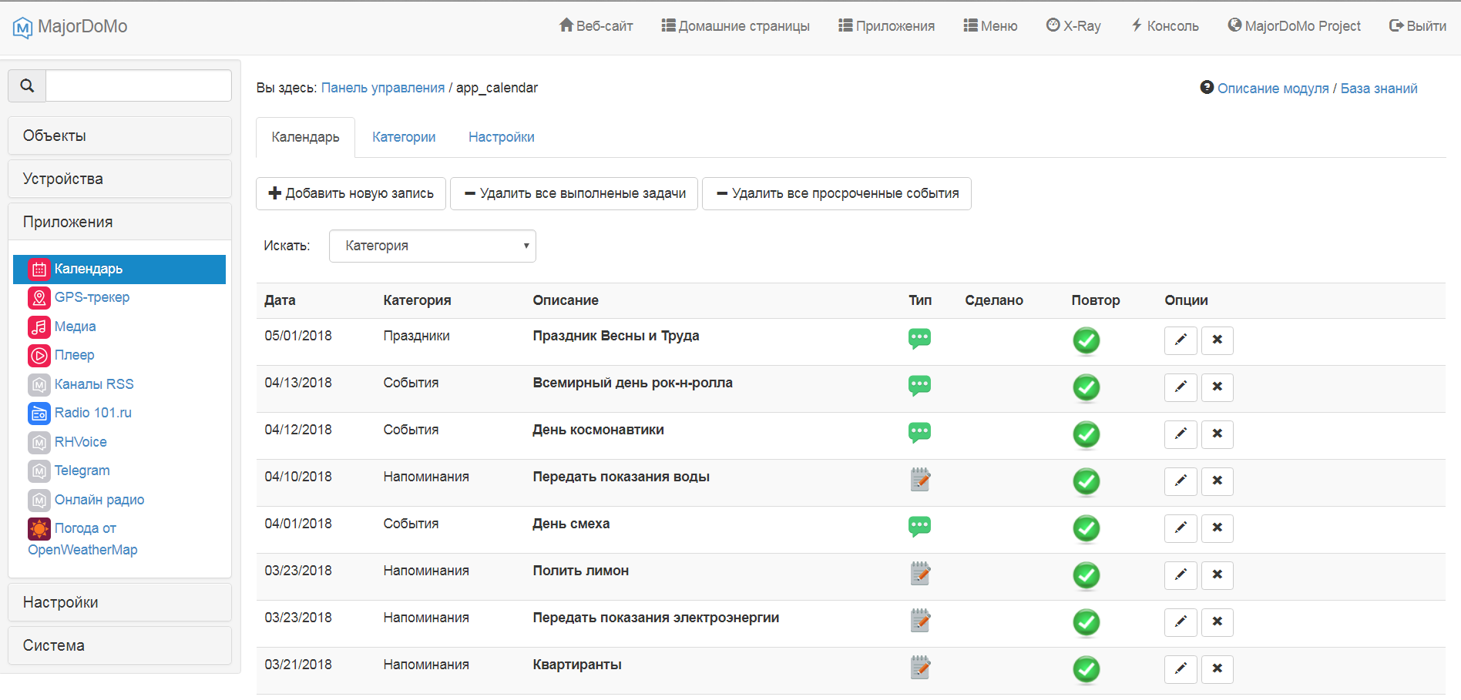
Task: Click the MajorDoMo logo icon
Action: (x=22, y=28)
